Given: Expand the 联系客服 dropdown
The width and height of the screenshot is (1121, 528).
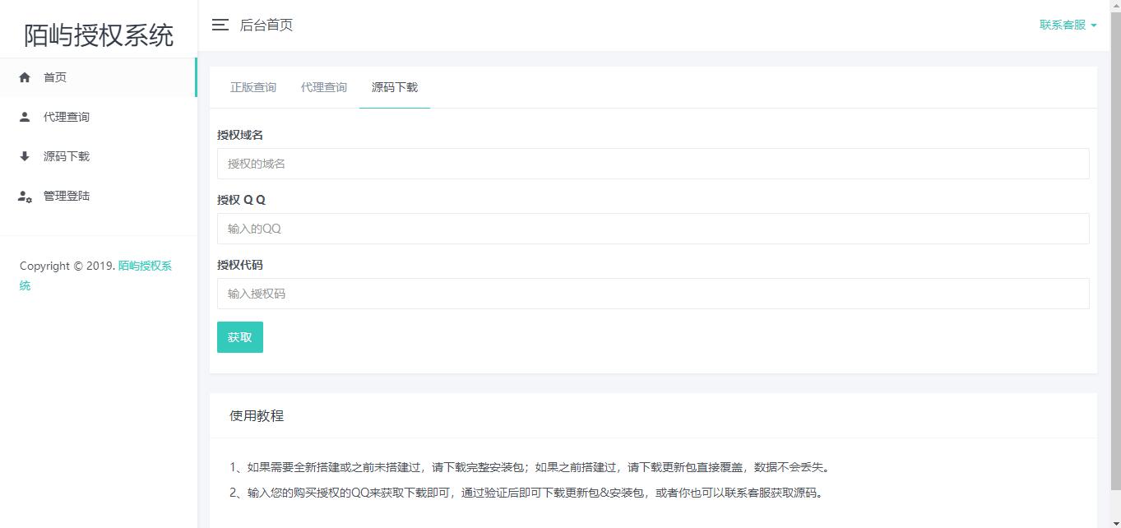Looking at the screenshot, I should (x=1068, y=25).
